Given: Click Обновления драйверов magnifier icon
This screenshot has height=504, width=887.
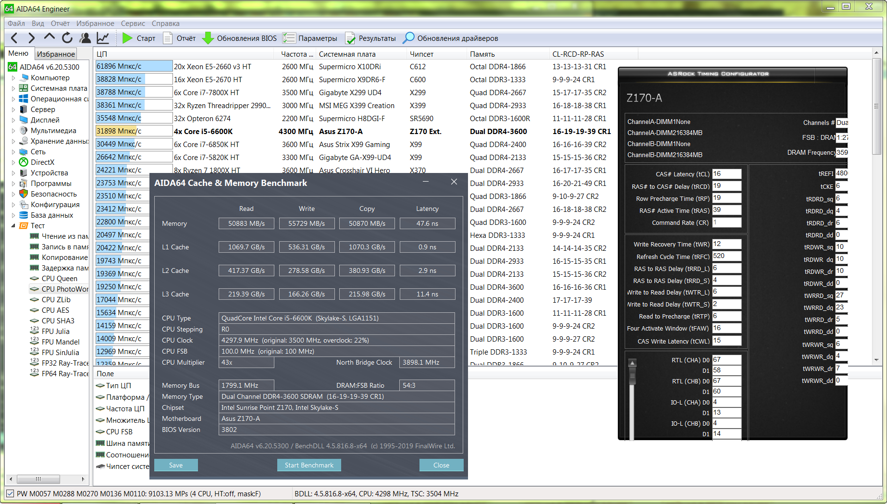Looking at the screenshot, I should coord(408,38).
